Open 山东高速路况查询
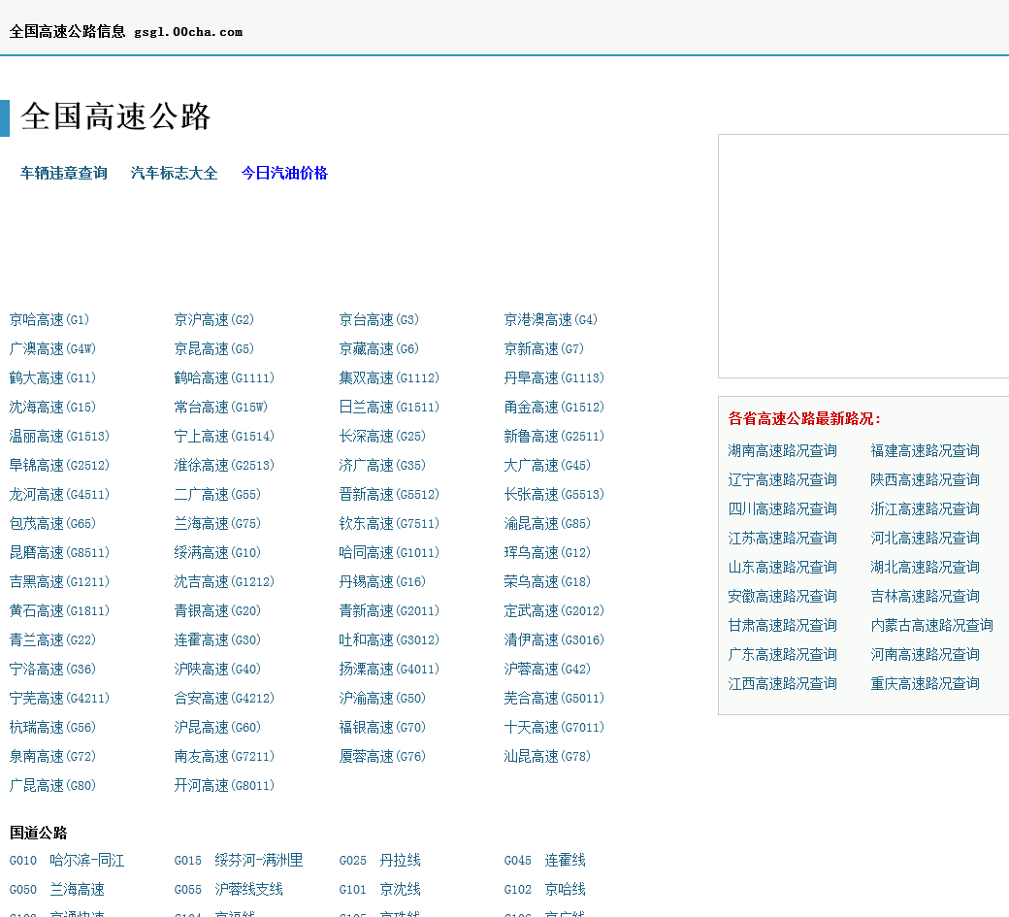1009x917 pixels. point(783,567)
